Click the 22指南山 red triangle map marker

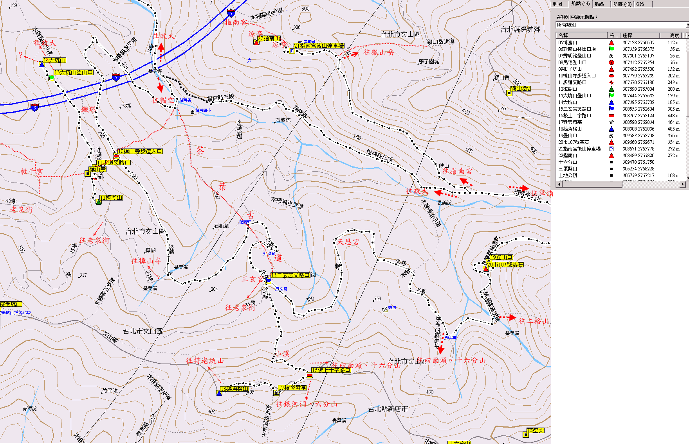point(256,42)
